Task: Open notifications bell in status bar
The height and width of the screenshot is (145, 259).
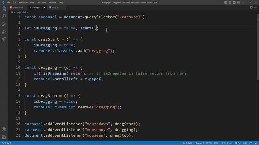Action: click(x=255, y=143)
